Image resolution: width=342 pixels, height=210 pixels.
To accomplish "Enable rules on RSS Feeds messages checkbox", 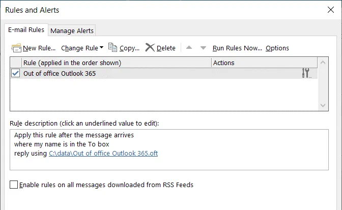I will 14,185.
